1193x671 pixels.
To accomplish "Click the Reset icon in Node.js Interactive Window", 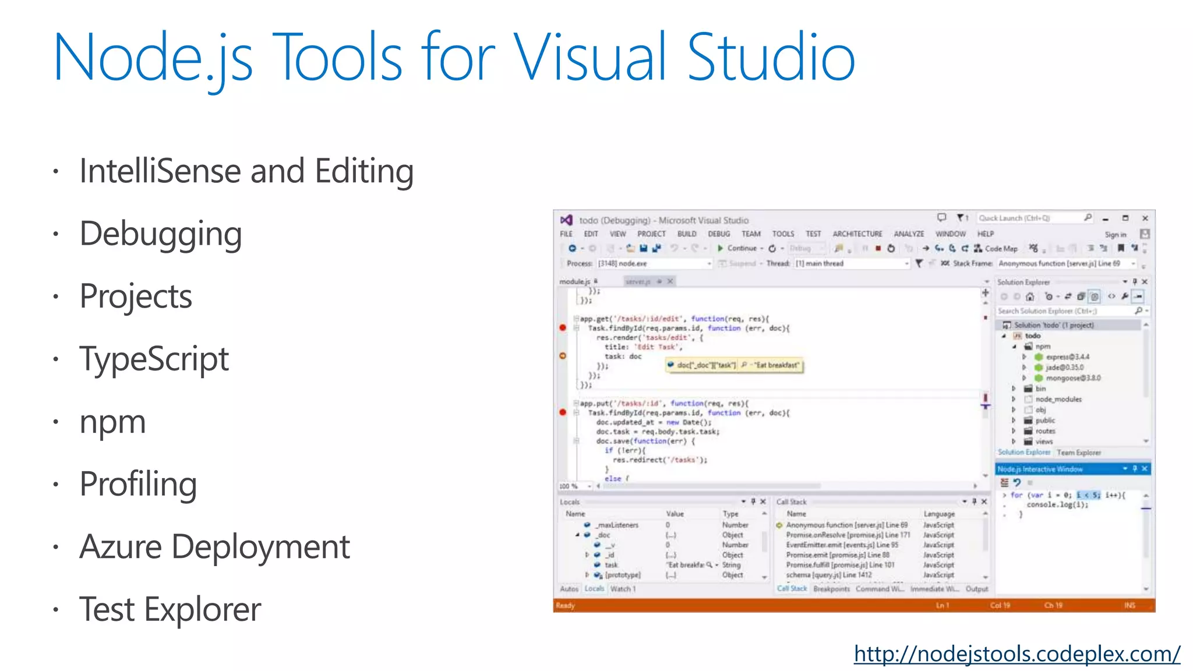I will click(1017, 482).
